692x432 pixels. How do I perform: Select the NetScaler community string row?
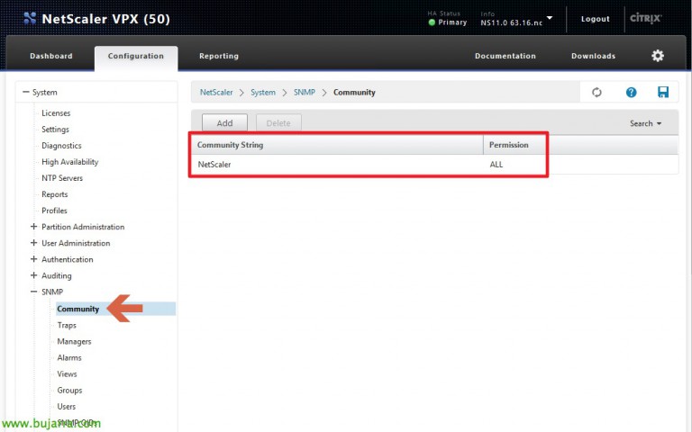[434, 165]
